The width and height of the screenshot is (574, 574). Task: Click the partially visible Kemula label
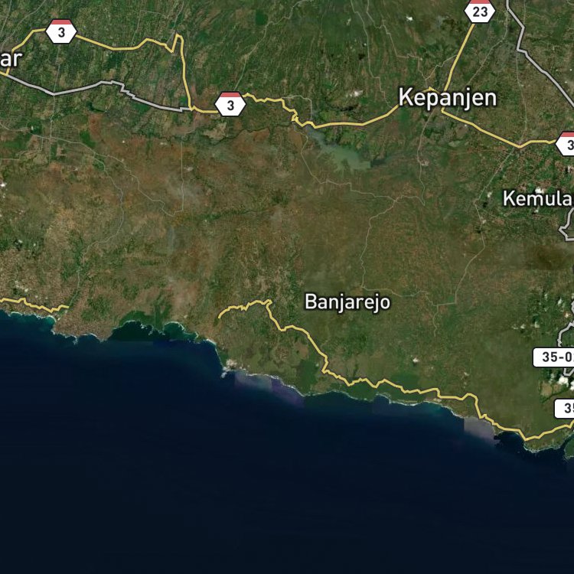pyautogui.click(x=538, y=198)
